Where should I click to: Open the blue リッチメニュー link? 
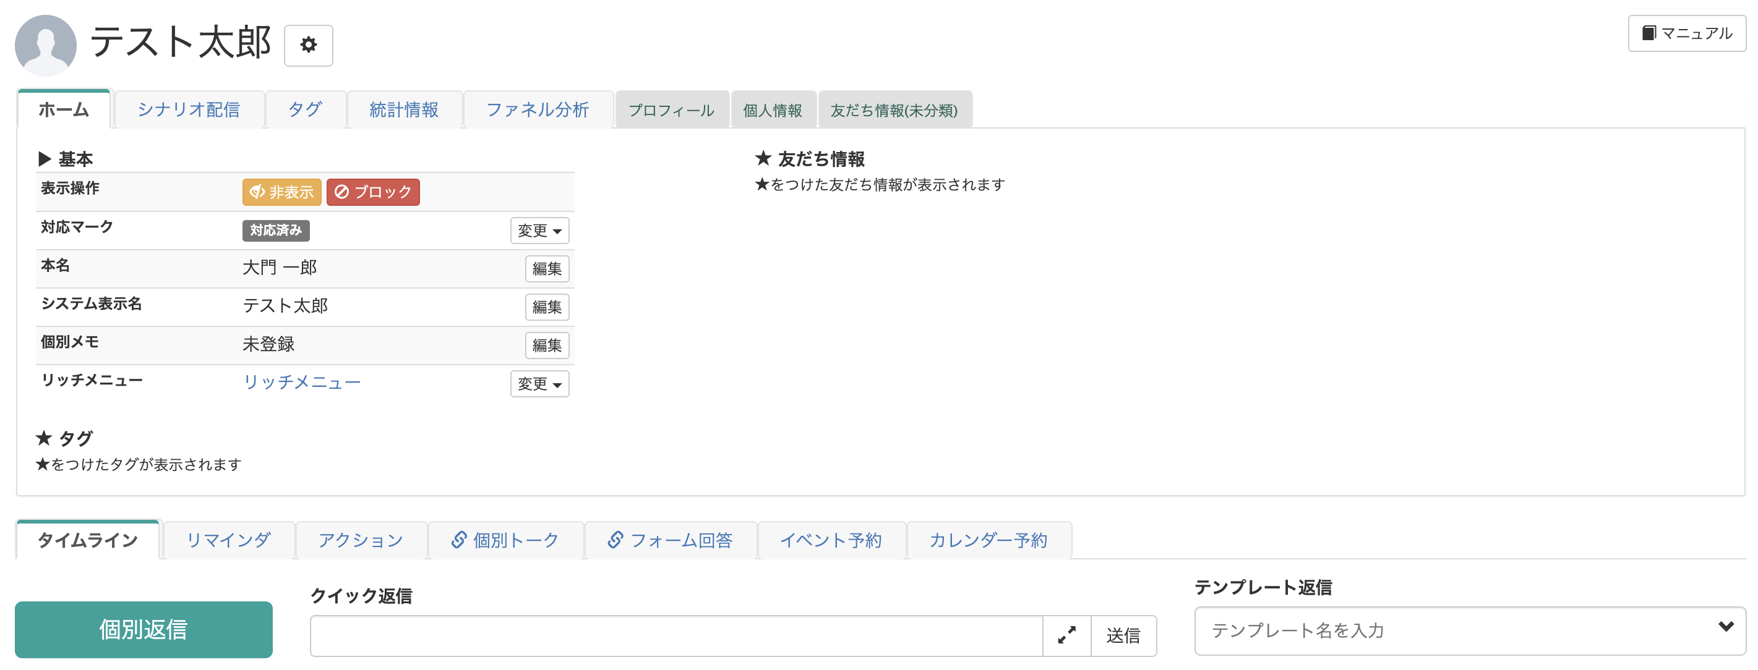click(x=302, y=383)
